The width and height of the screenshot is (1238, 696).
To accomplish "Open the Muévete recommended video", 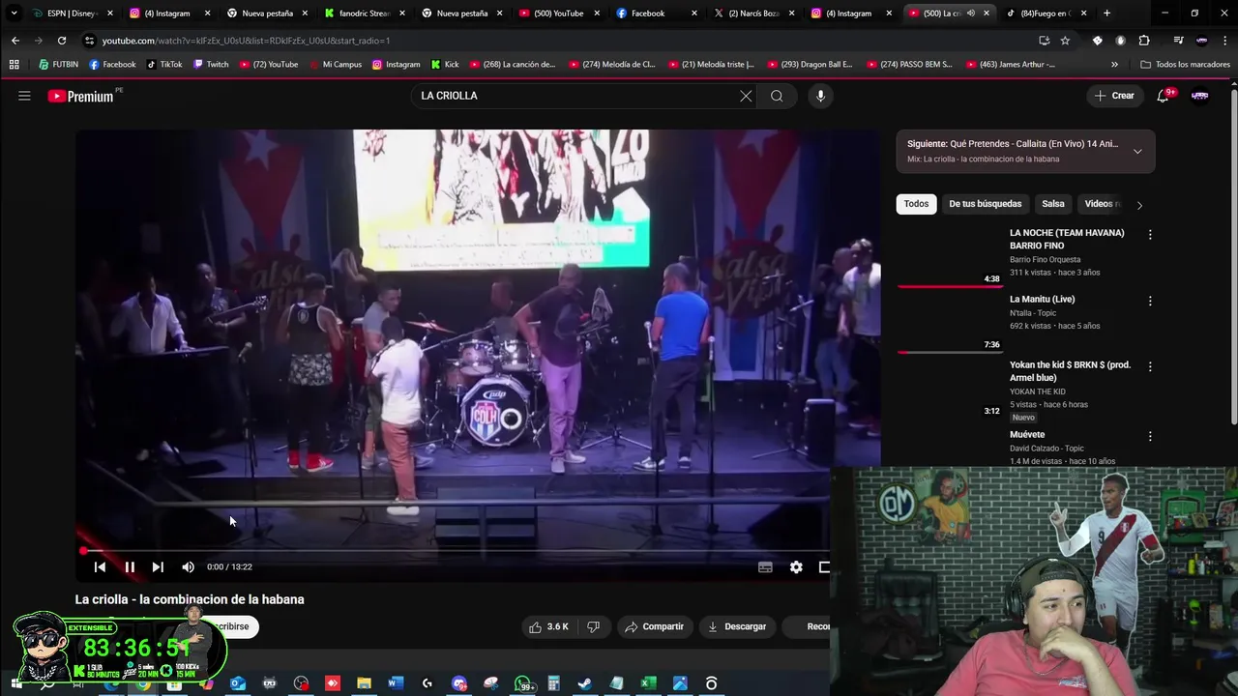I will point(1027,435).
